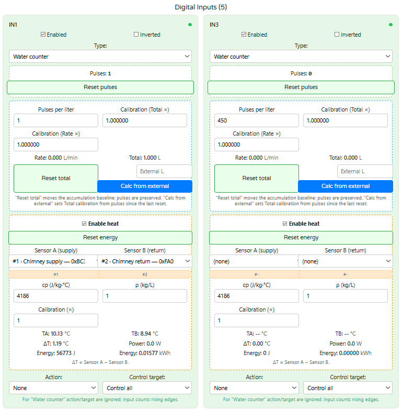Click the IN3 green status indicator dot
This screenshot has width=402, height=410.
tap(391, 25)
